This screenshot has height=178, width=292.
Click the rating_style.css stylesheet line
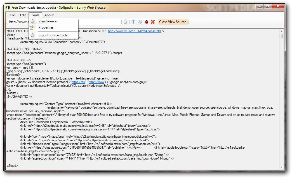point(90,129)
